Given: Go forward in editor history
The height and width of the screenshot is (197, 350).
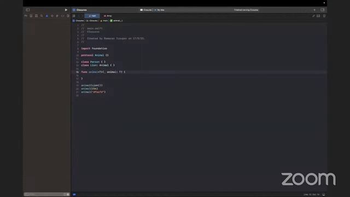Looking at the screenshot, I should pyautogui.click(x=82, y=16).
